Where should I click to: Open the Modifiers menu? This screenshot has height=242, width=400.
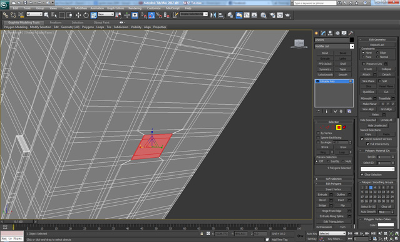coord(81,8)
